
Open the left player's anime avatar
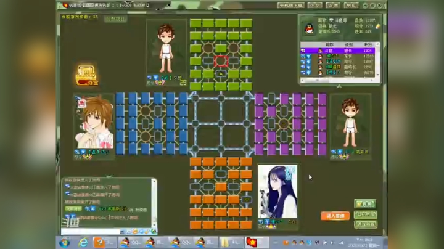click(94, 121)
